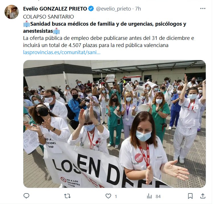Bookmark this tweet

point(190,196)
